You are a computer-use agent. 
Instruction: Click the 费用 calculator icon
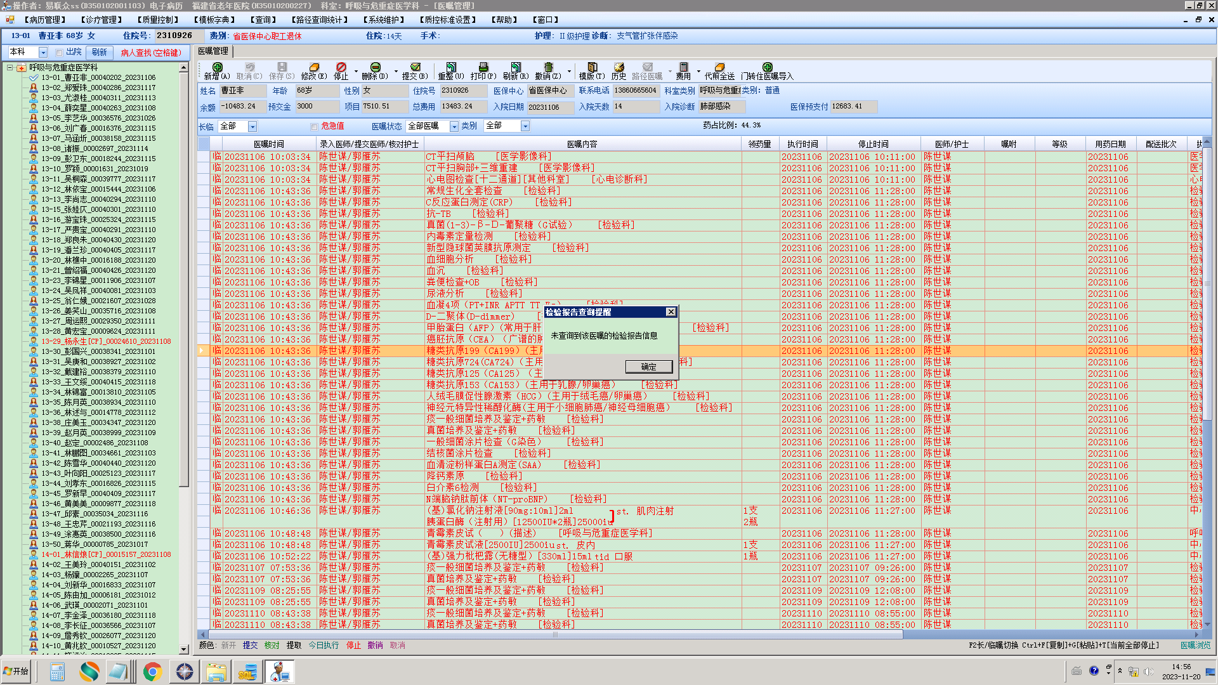[683, 67]
